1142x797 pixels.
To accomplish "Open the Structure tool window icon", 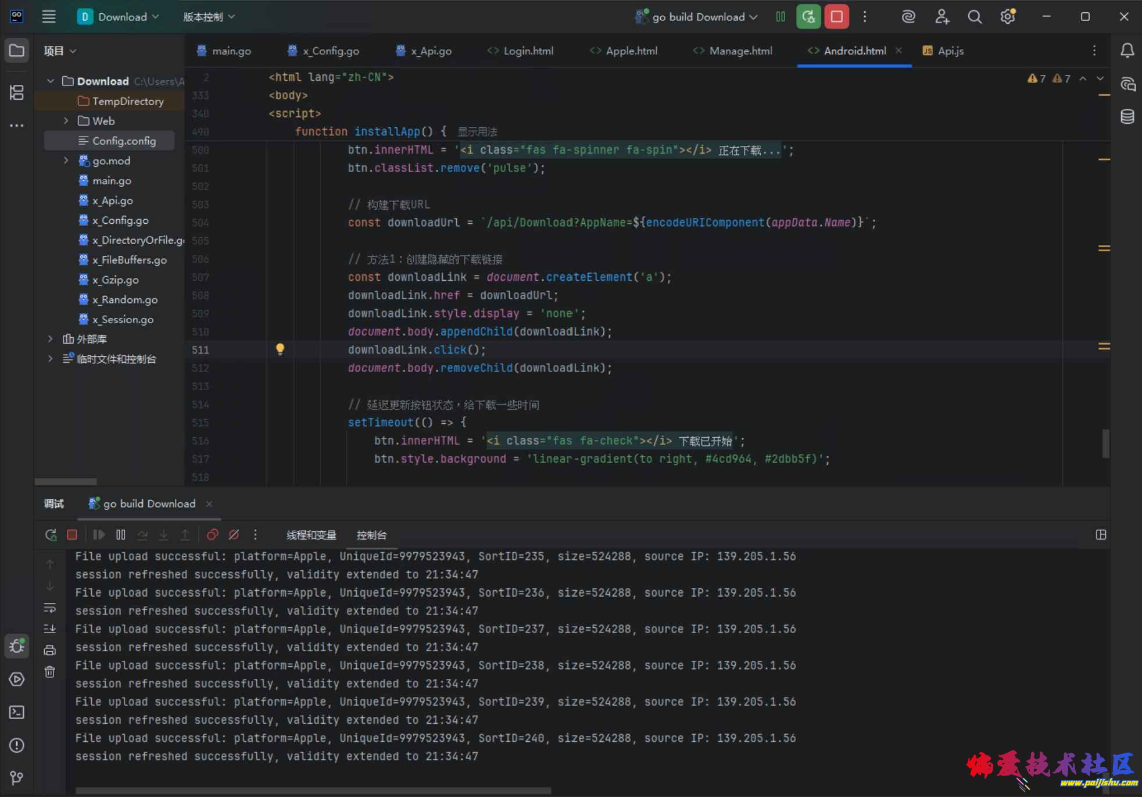I will click(x=17, y=92).
